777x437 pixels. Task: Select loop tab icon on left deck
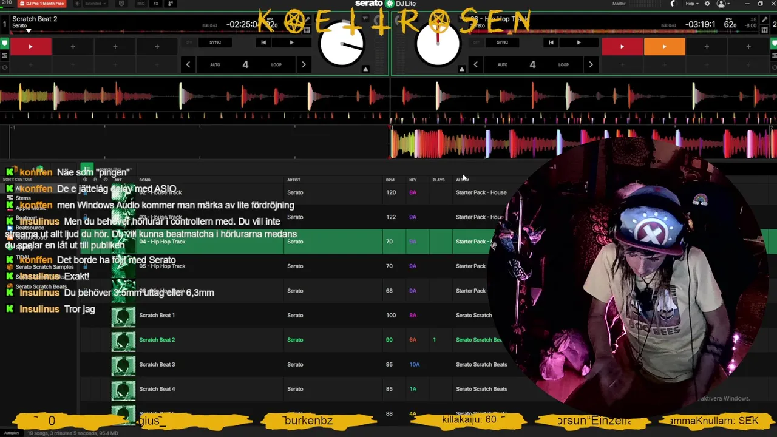(4, 67)
